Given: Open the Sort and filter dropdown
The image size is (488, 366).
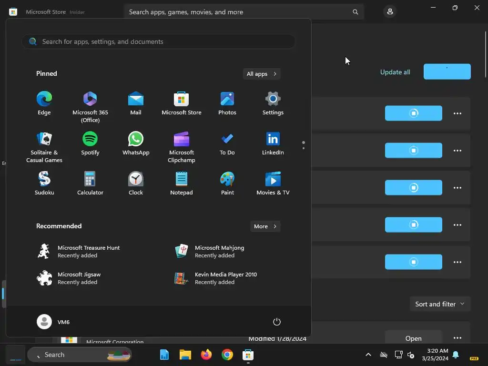Looking at the screenshot, I should 440,304.
